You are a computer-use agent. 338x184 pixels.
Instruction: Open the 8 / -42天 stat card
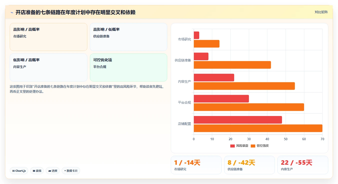pyautogui.click(x=249, y=165)
